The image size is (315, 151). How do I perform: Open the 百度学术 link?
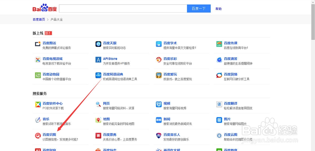click(x=170, y=43)
